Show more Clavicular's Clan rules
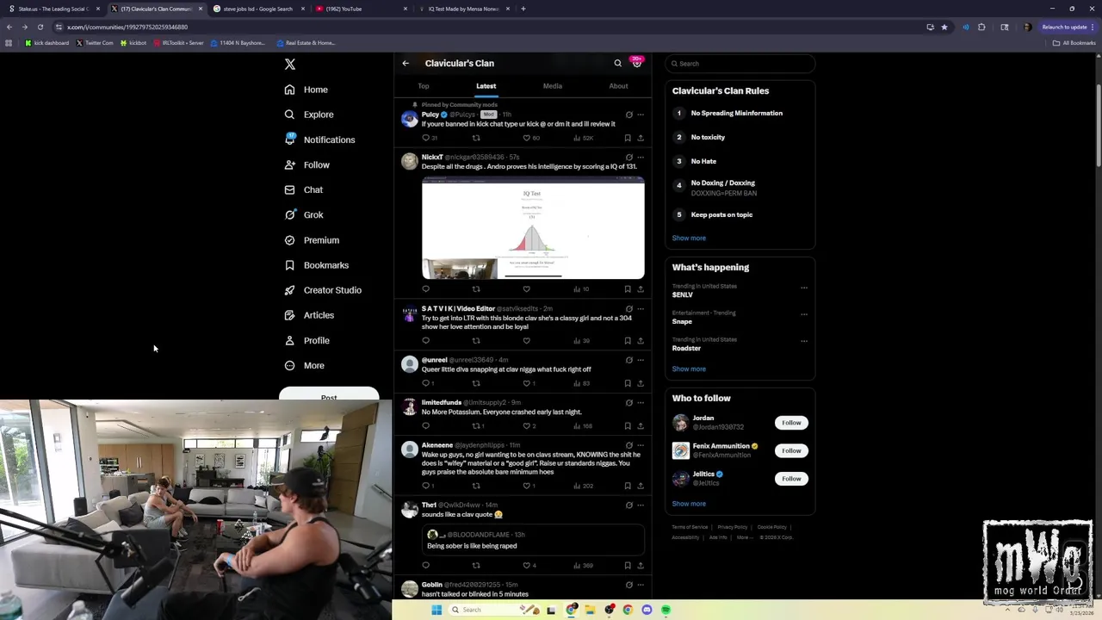This screenshot has height=620, width=1102. pyautogui.click(x=689, y=238)
